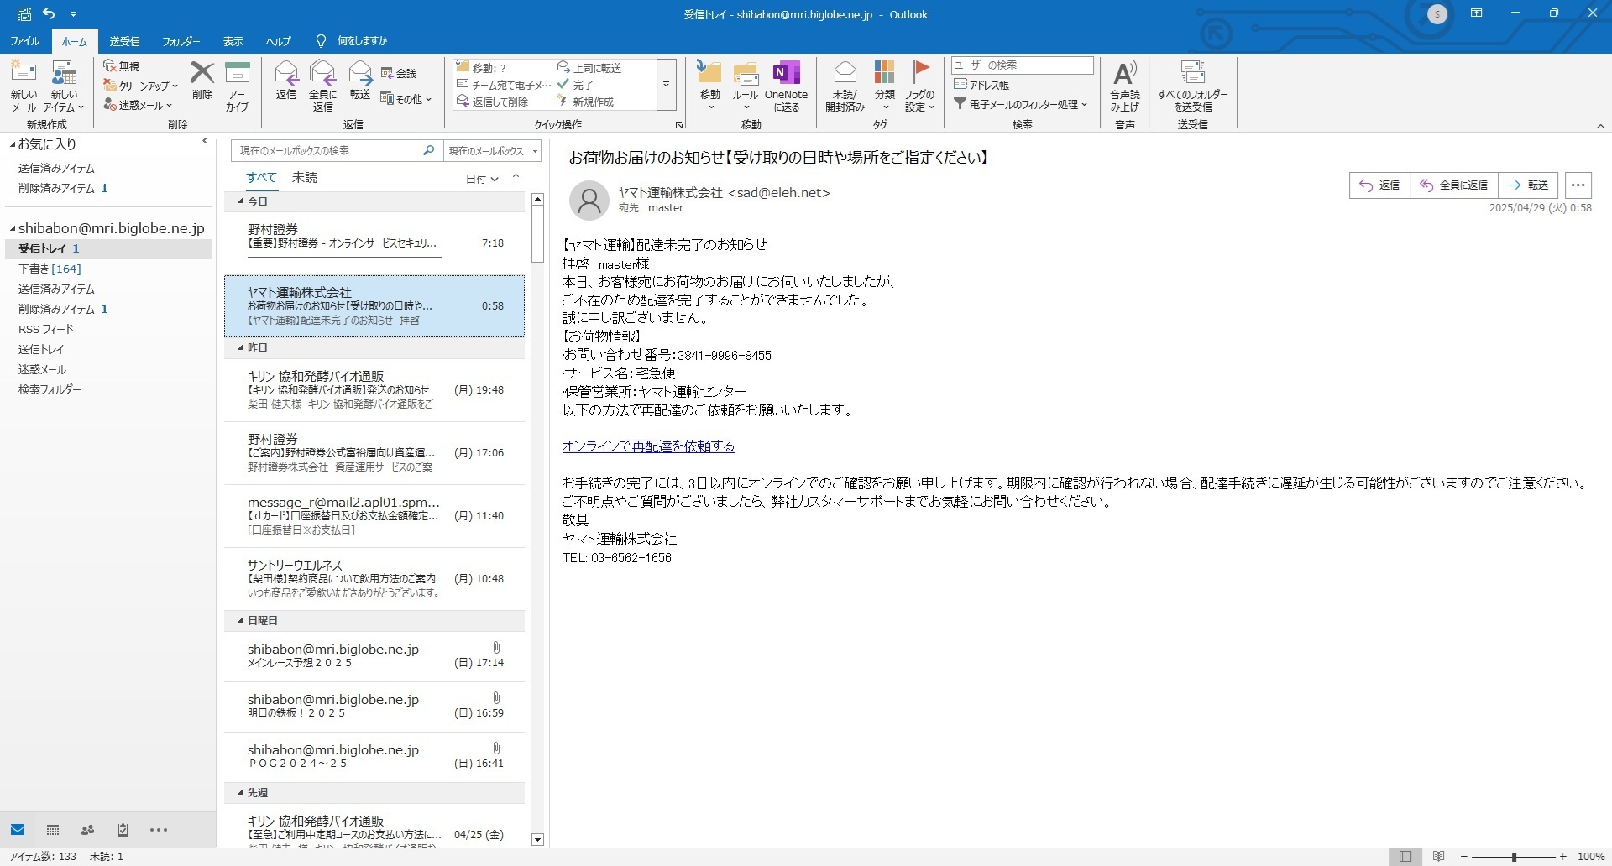Screen dimensions: 1612x866
Task: Collapse the 昨日 message group
Action: click(240, 347)
